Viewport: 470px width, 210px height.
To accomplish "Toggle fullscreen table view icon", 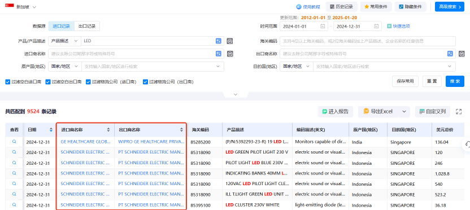I will 458,111.
